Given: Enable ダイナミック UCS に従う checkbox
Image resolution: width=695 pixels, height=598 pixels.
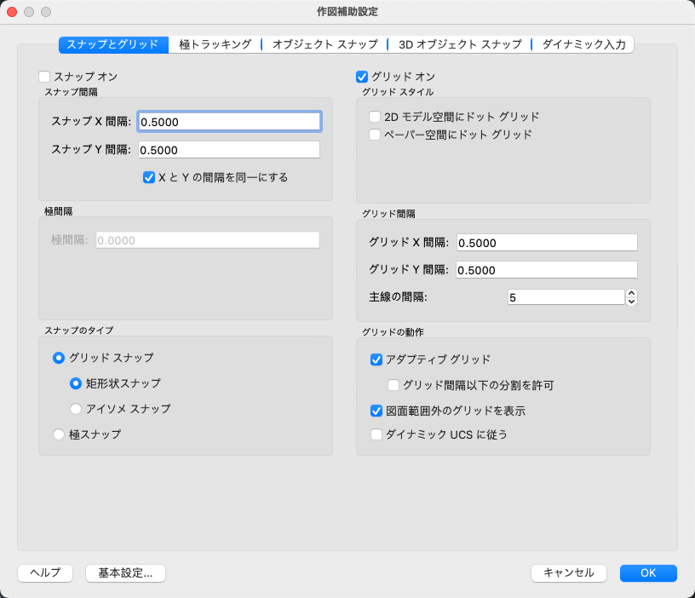Looking at the screenshot, I should tap(376, 434).
